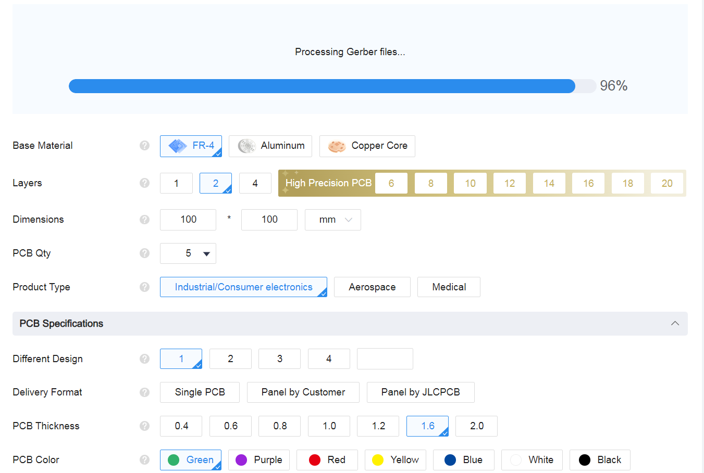Click the 96% progress value

click(614, 86)
